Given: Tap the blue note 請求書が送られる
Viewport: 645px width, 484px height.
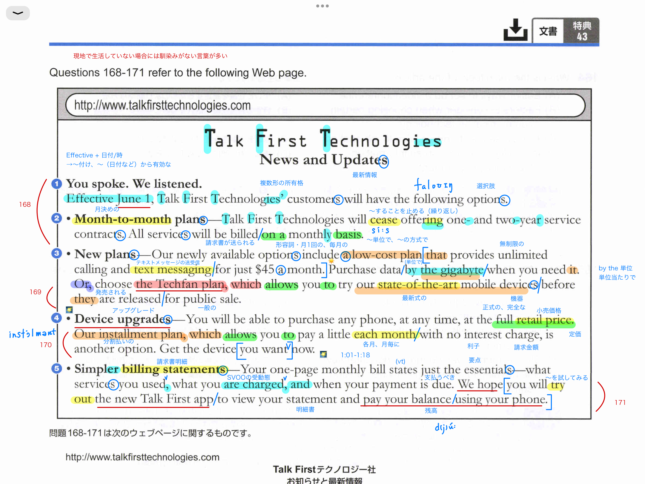Looking at the screenshot, I should click(230, 243).
